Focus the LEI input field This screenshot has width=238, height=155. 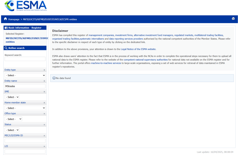pyautogui.click(x=25, y=151)
